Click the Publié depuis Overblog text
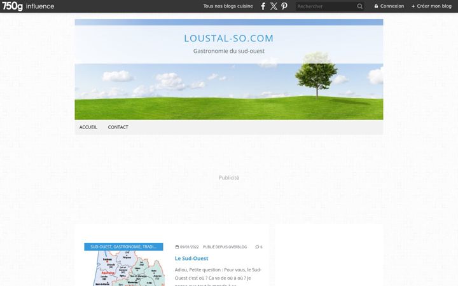 pyautogui.click(x=225, y=247)
